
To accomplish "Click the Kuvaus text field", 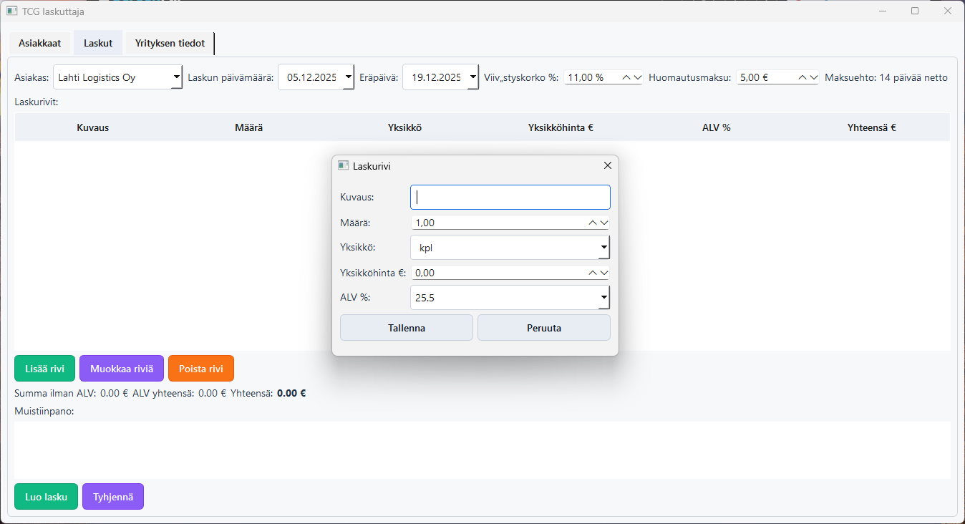I will click(510, 198).
